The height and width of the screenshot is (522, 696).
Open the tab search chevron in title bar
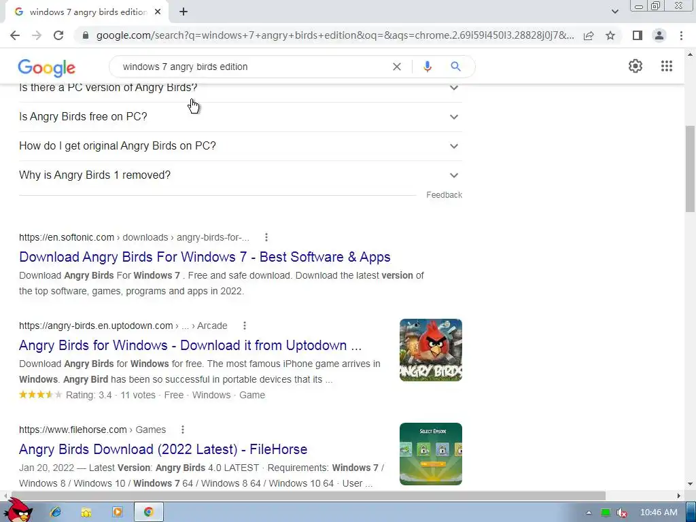614,12
